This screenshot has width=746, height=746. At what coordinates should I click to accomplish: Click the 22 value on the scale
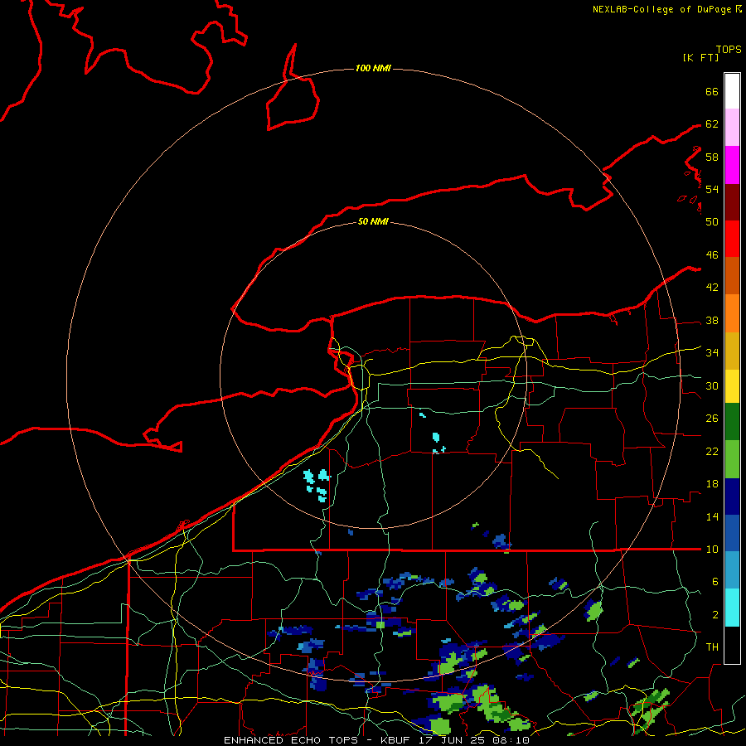712,451
